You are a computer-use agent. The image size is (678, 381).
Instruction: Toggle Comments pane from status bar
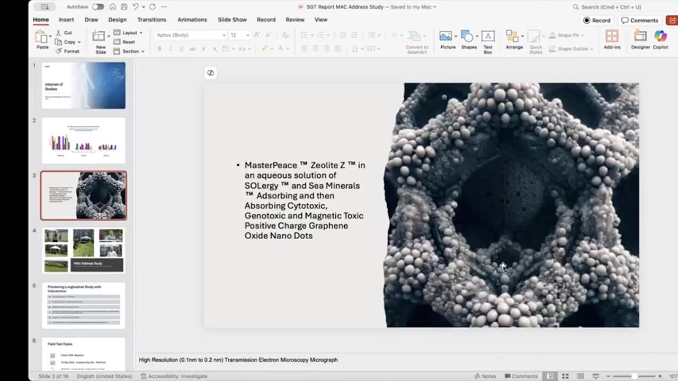pyautogui.click(x=520, y=376)
